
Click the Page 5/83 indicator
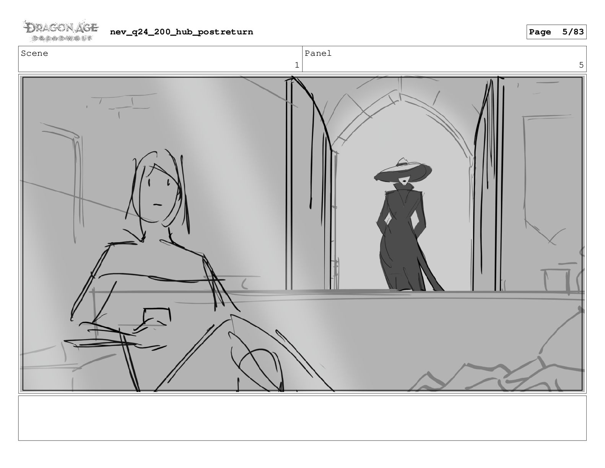click(x=556, y=32)
